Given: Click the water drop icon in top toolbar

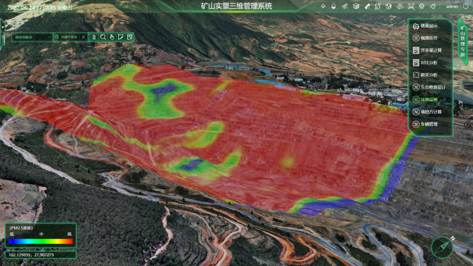Looking at the screenshot, I should (334, 6).
